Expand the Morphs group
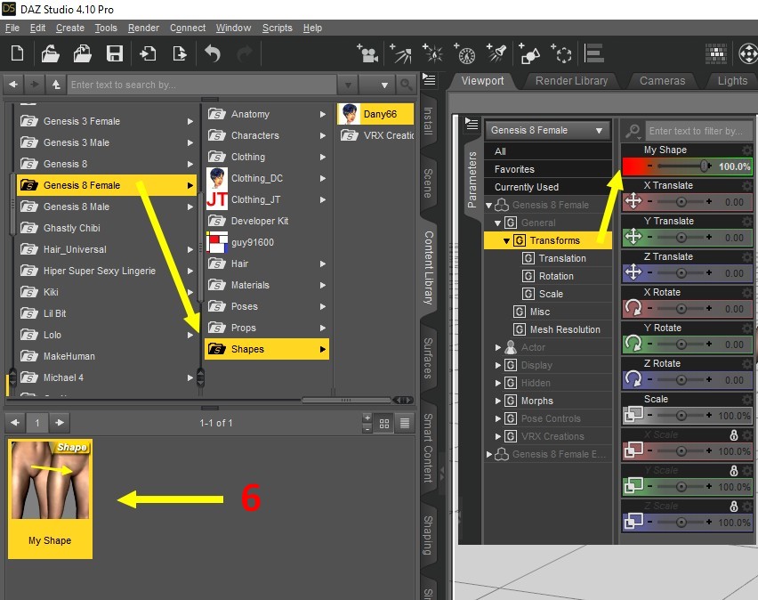Viewport: 758px width, 600px height. coord(498,401)
